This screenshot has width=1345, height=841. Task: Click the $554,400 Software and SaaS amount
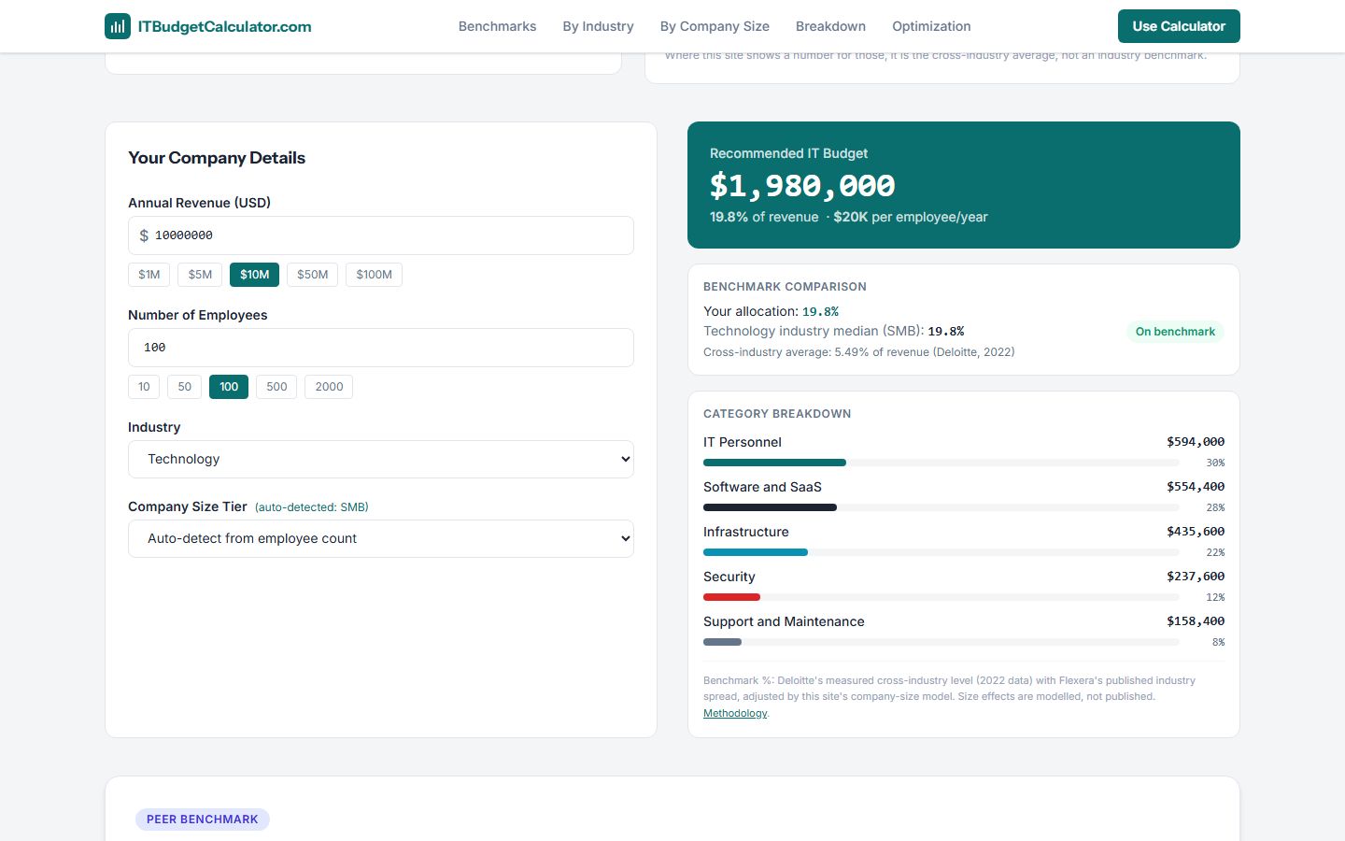1196,487
